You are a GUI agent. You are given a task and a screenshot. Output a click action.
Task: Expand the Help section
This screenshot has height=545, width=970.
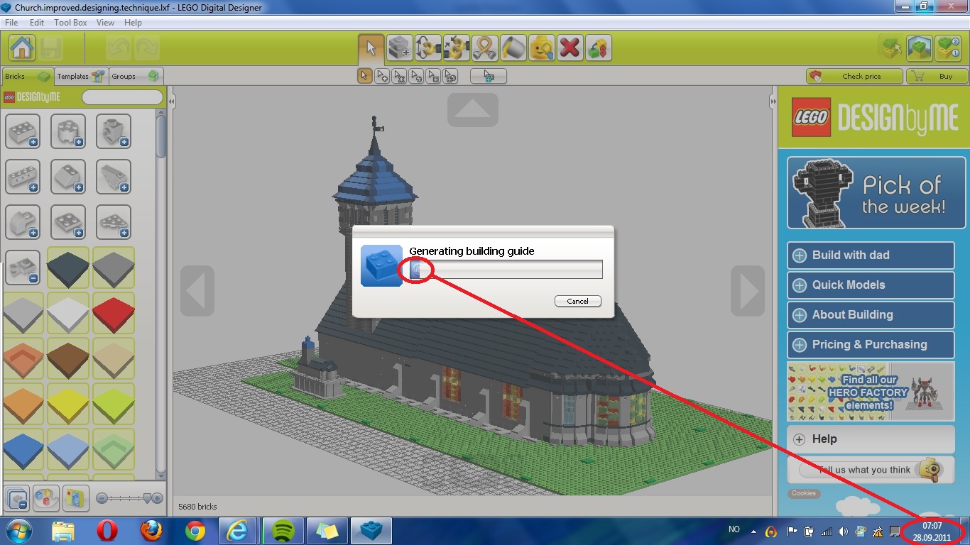(871, 439)
